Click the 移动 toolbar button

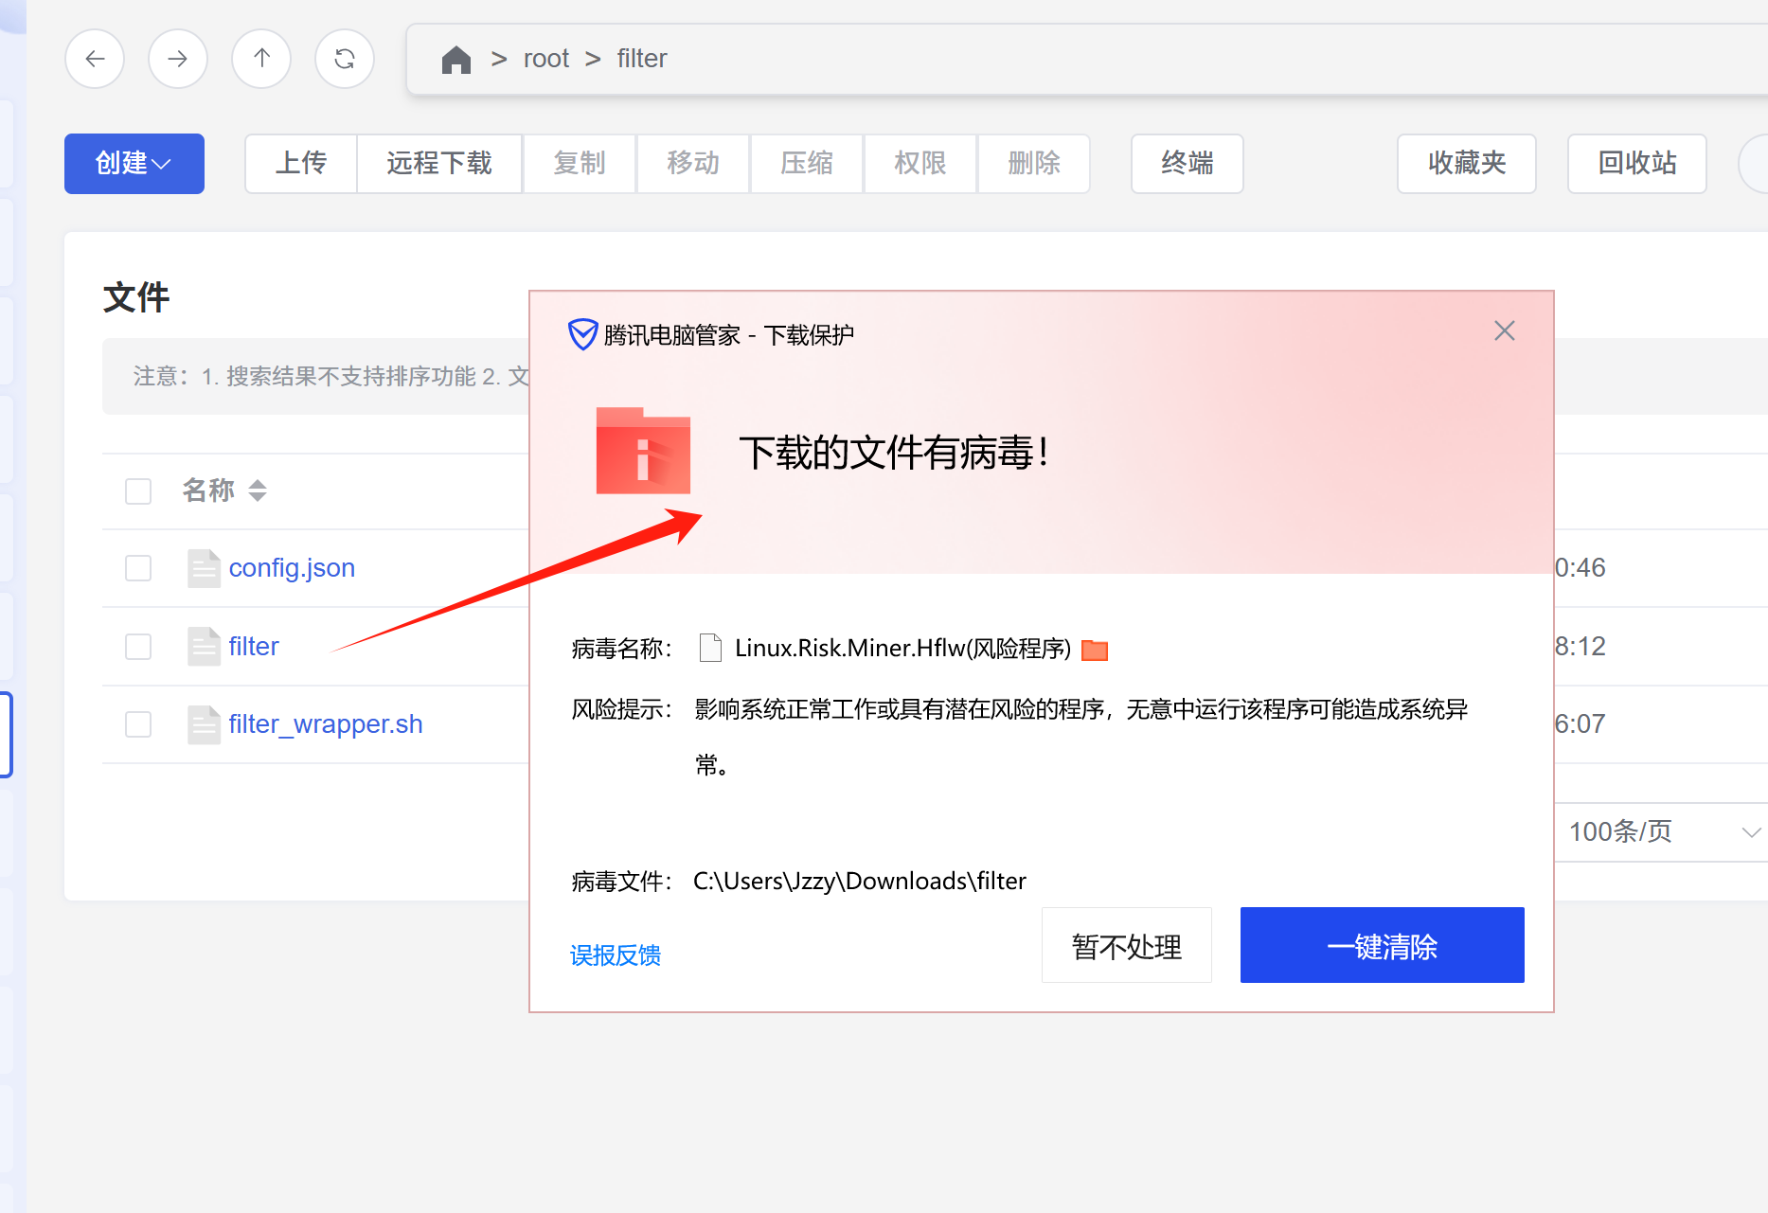point(693,164)
